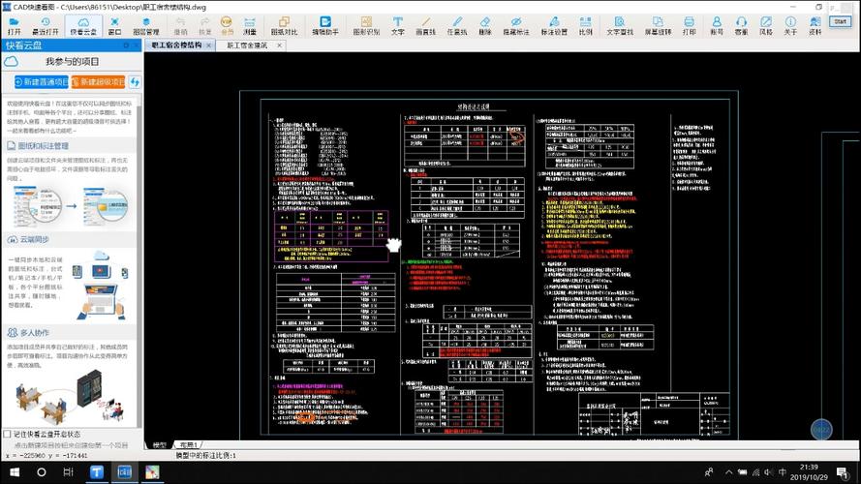The image size is (861, 484).
Task: Click 新建超级项目 new super project button
Action: [x=98, y=81]
